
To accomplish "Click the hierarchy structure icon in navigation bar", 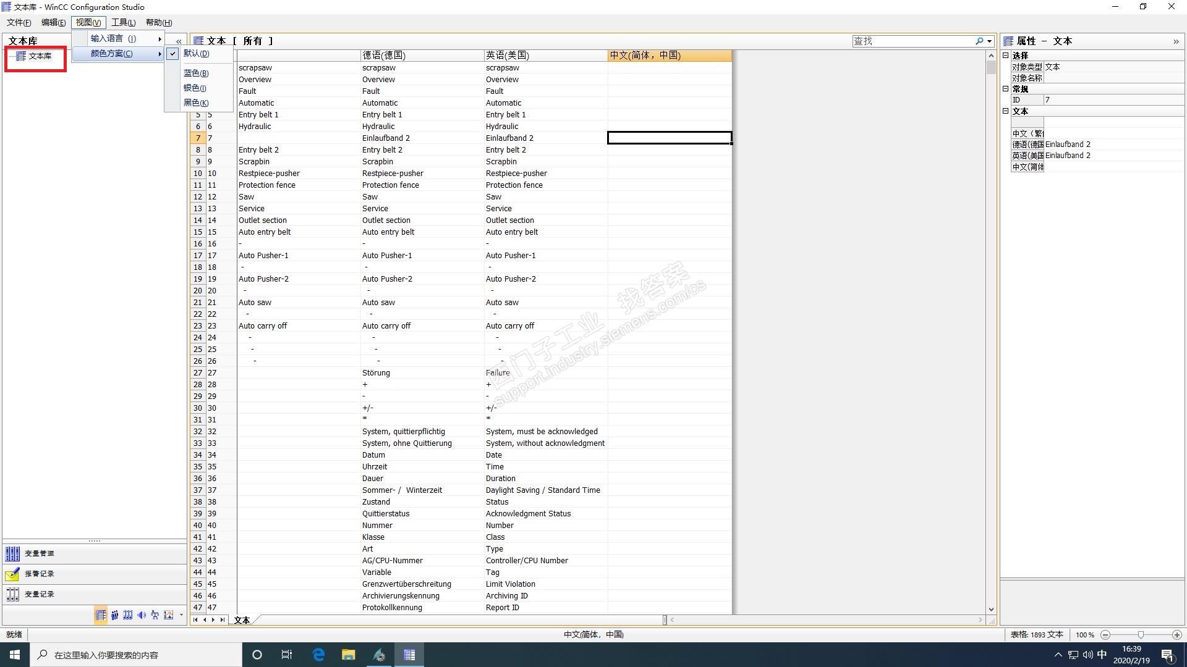I will click(x=155, y=615).
